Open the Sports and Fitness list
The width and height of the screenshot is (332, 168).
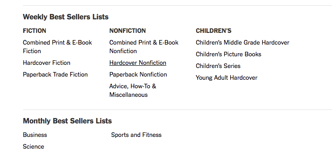(x=136, y=135)
